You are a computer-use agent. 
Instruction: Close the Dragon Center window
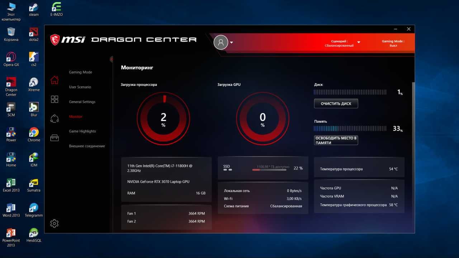coord(408,29)
